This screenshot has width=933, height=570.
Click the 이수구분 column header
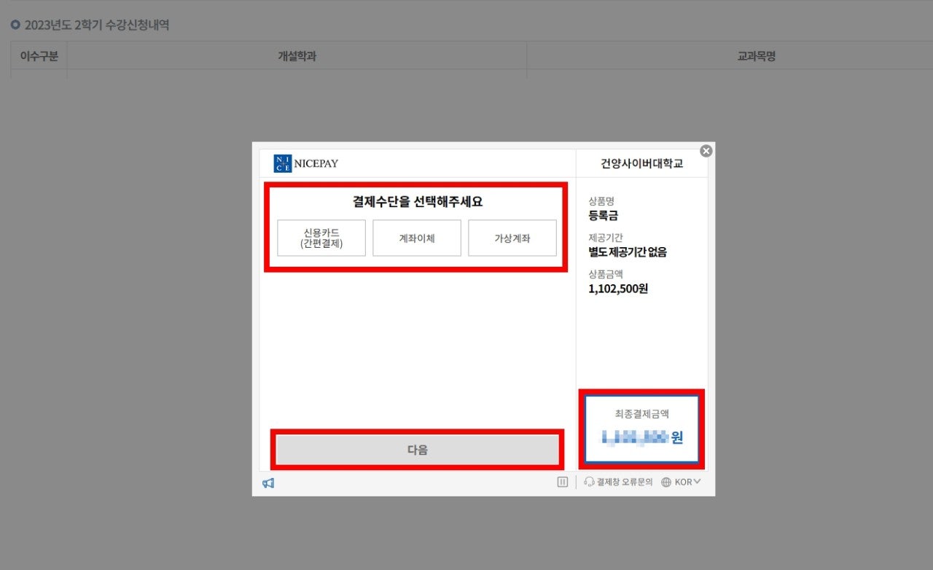pyautogui.click(x=39, y=56)
